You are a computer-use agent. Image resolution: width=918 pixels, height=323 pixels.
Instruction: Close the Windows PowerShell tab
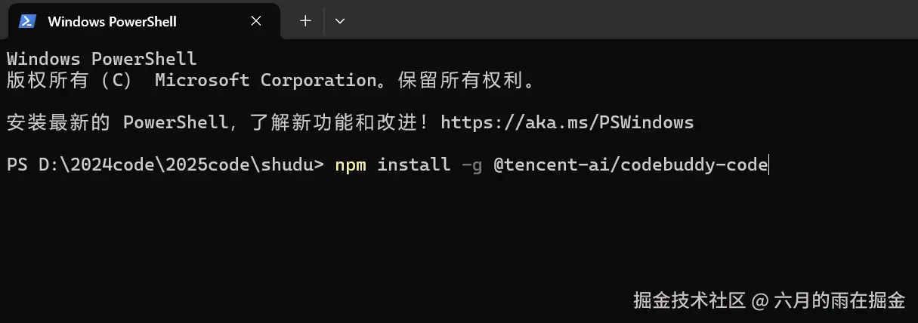[256, 21]
